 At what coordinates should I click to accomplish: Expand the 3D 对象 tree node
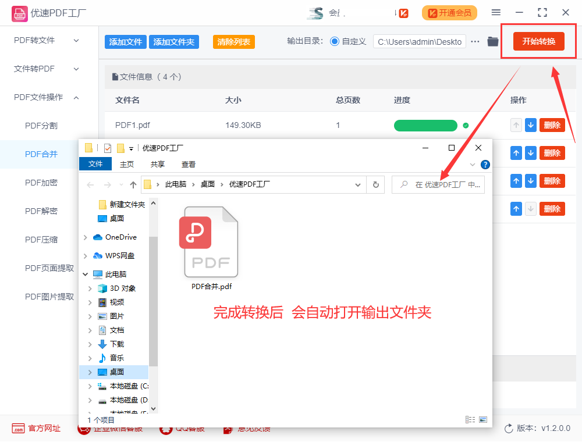point(90,288)
